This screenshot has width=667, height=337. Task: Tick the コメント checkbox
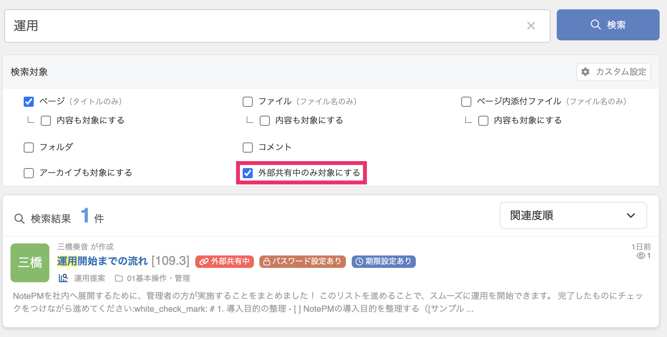click(x=248, y=148)
